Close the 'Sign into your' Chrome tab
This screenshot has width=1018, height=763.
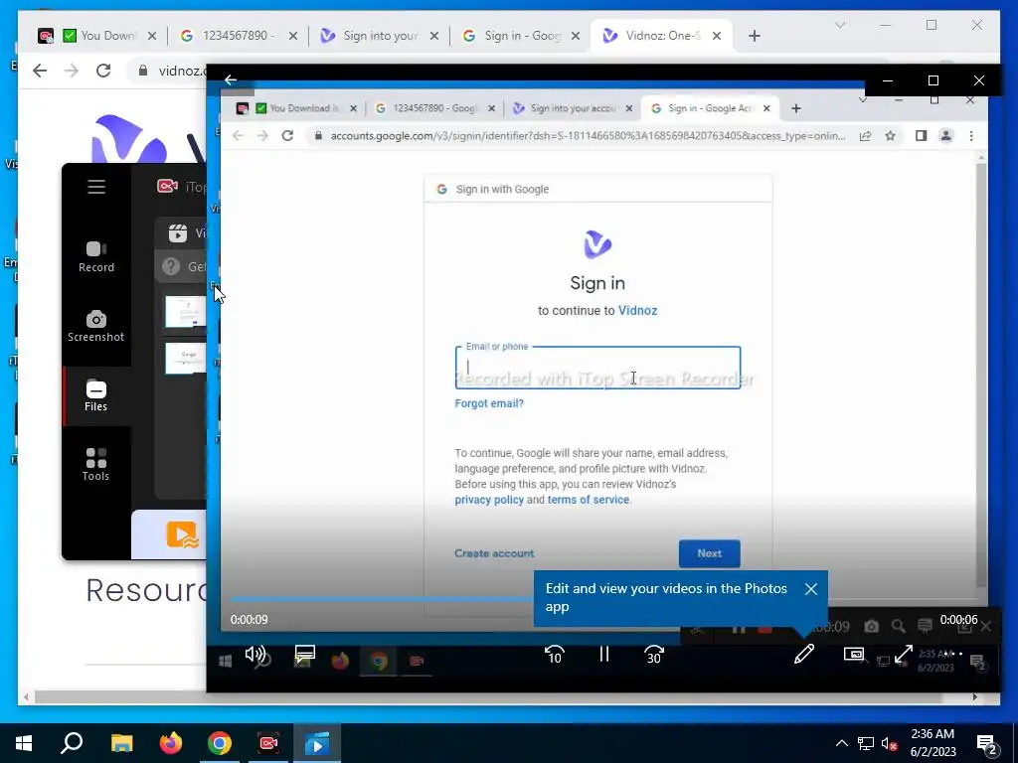tap(434, 36)
